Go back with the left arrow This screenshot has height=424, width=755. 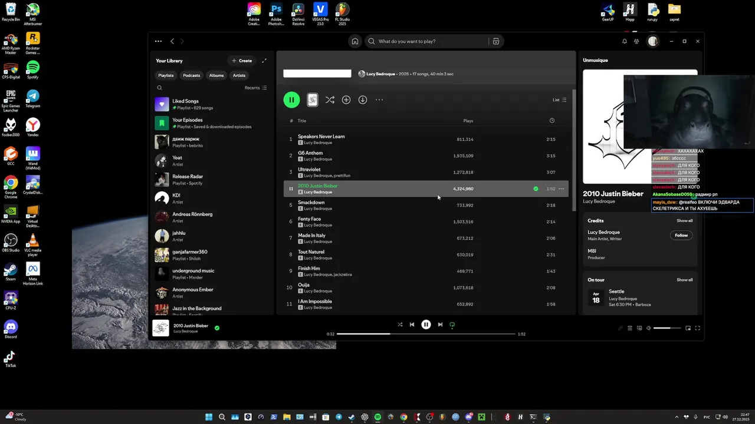[172, 41]
